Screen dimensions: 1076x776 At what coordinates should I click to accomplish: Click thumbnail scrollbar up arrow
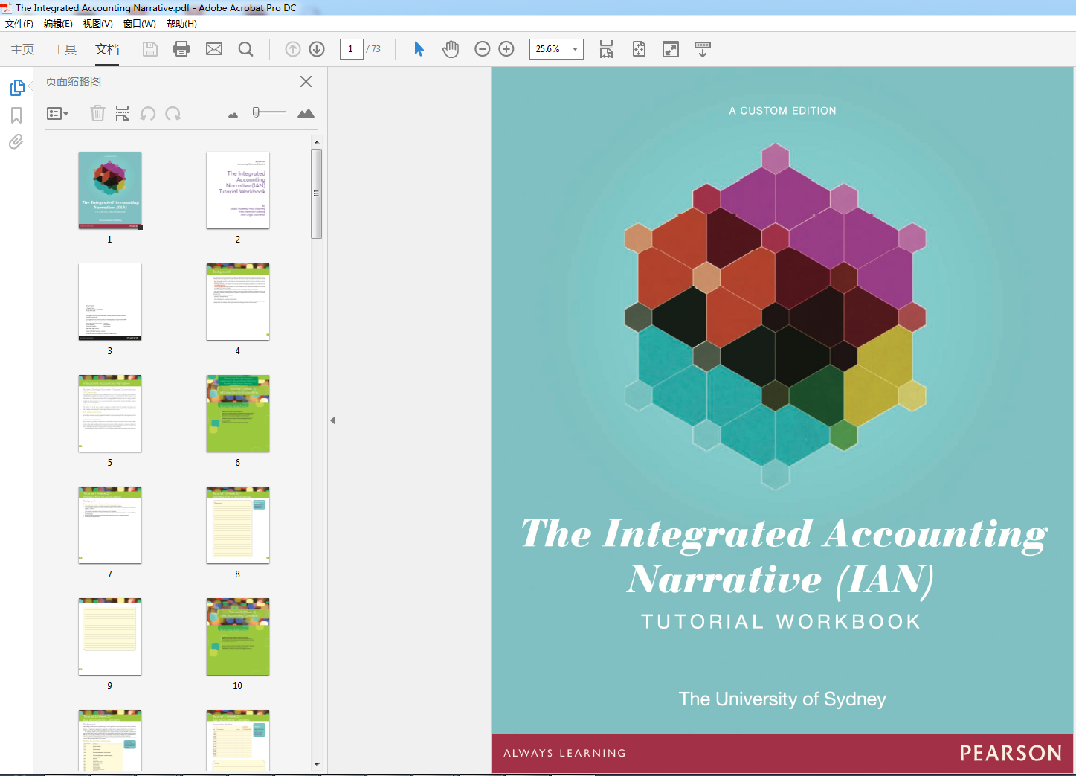click(x=317, y=141)
